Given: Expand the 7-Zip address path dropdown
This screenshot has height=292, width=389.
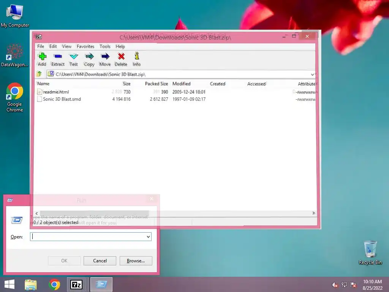Looking at the screenshot, I should pos(312,74).
